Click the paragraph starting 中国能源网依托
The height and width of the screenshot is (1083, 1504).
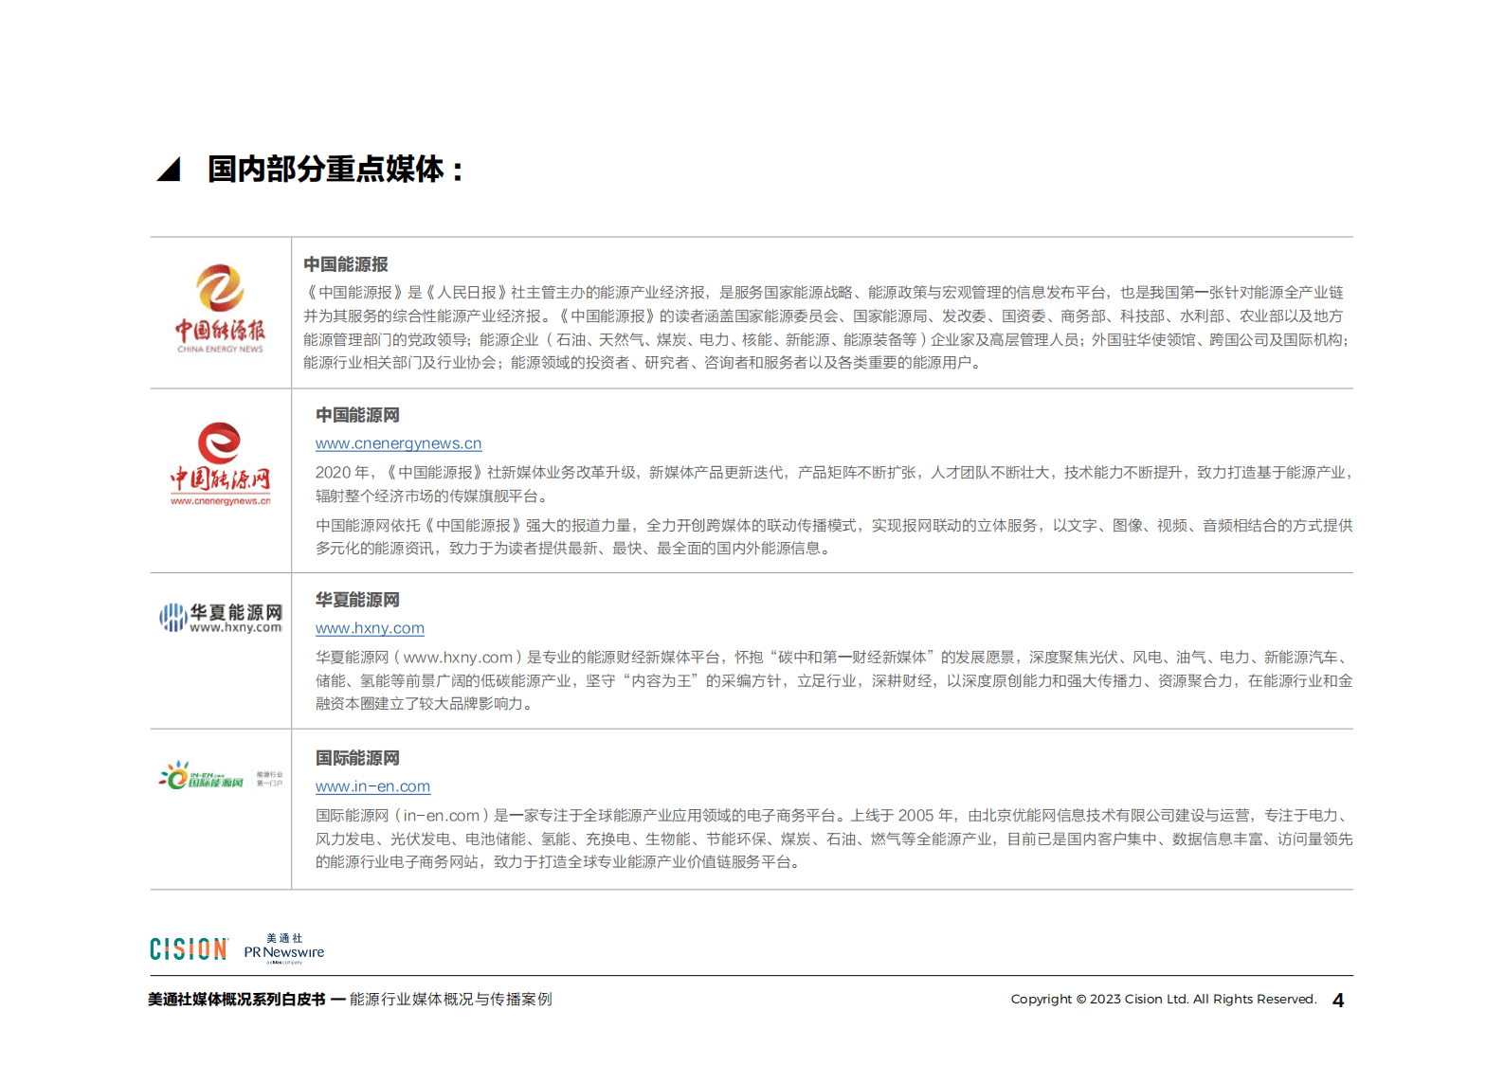[834, 536]
